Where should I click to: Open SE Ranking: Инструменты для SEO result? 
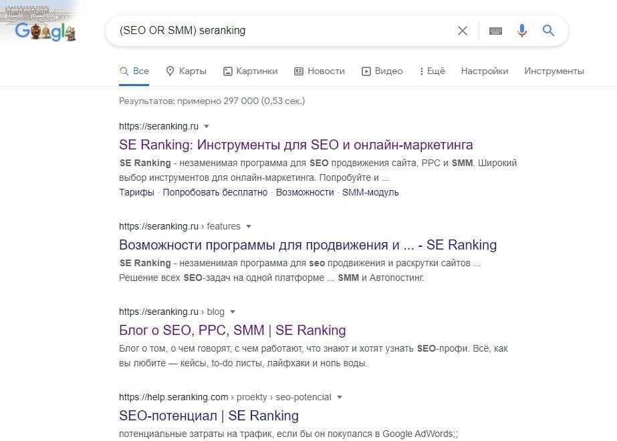coord(295,145)
